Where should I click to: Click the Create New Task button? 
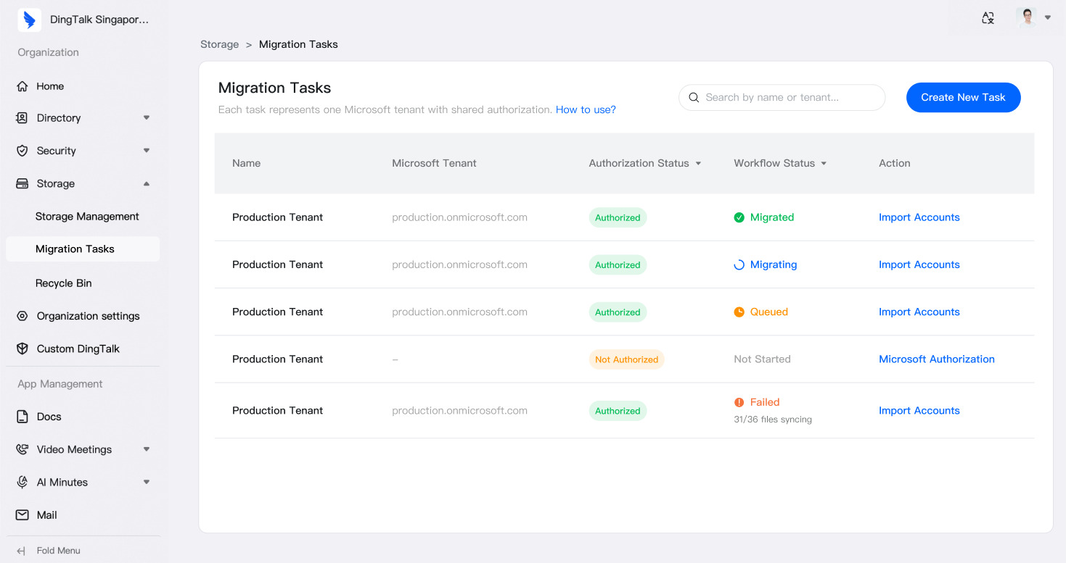(x=963, y=97)
